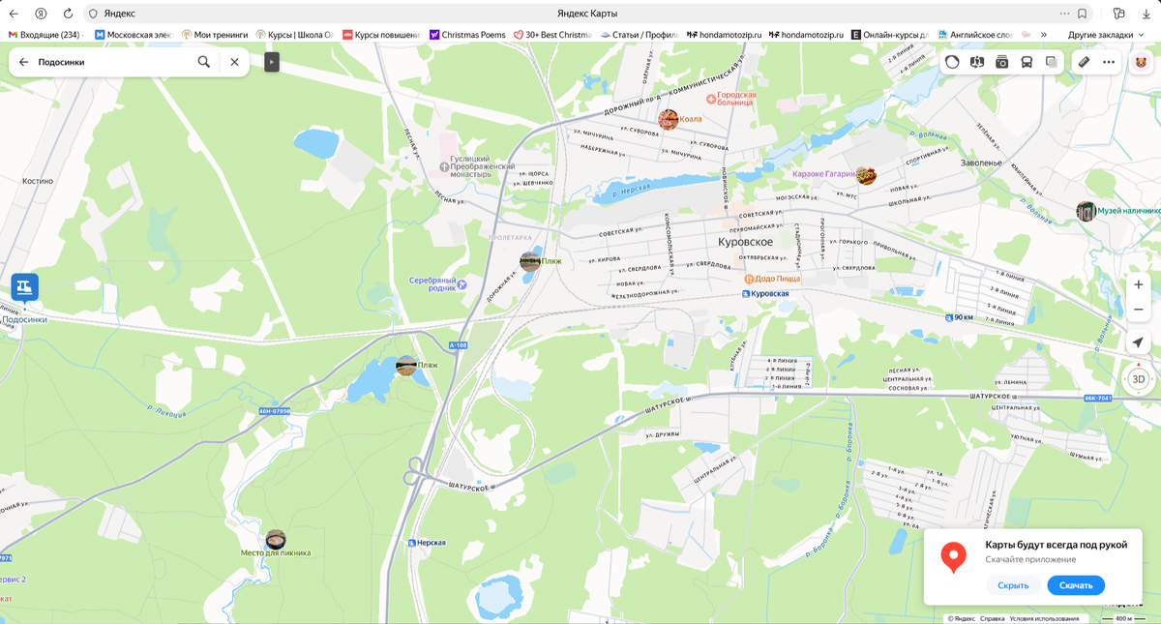Open Курсы | Школа bookmark
1161x624 pixels.
[x=295, y=35]
